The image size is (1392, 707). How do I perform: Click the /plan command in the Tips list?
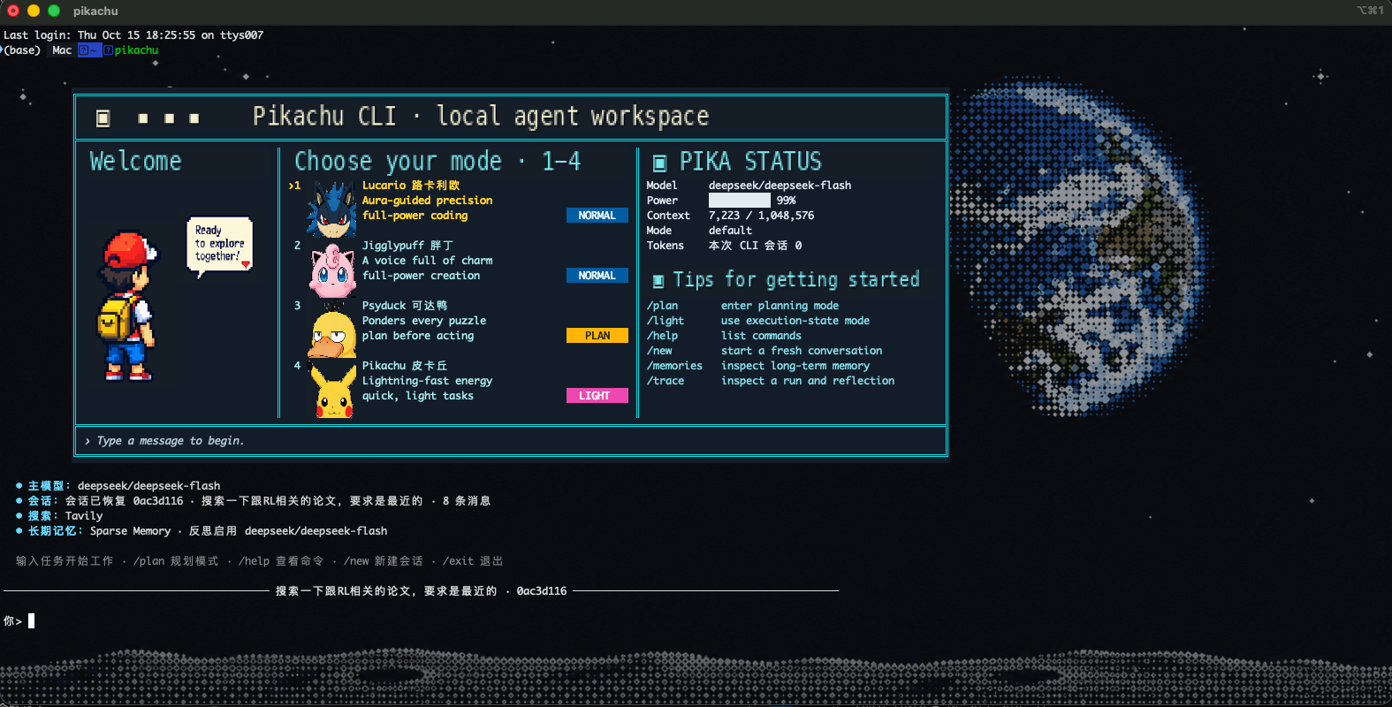click(x=663, y=306)
